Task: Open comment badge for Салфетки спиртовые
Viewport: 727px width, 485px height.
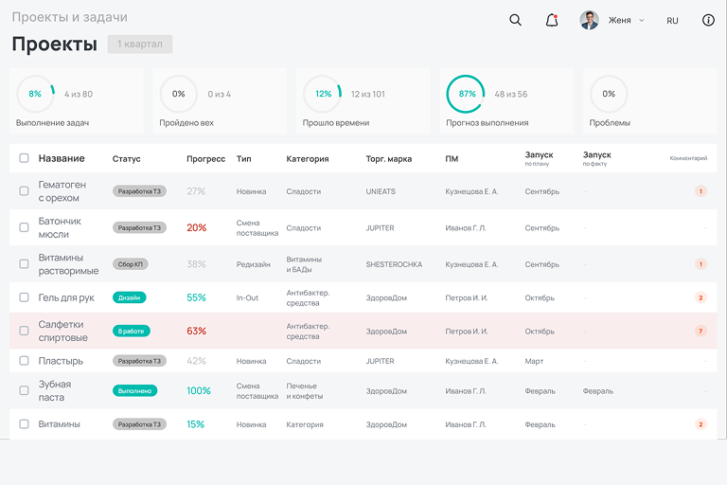Action: click(x=700, y=332)
